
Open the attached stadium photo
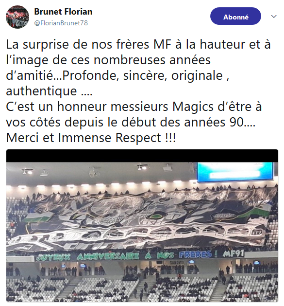click(142, 226)
